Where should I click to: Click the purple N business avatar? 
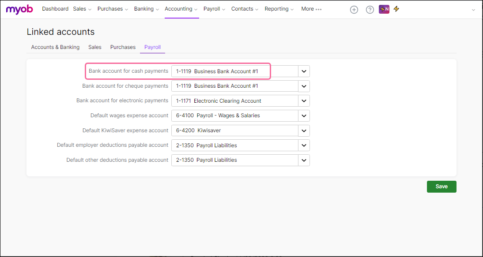384,9
